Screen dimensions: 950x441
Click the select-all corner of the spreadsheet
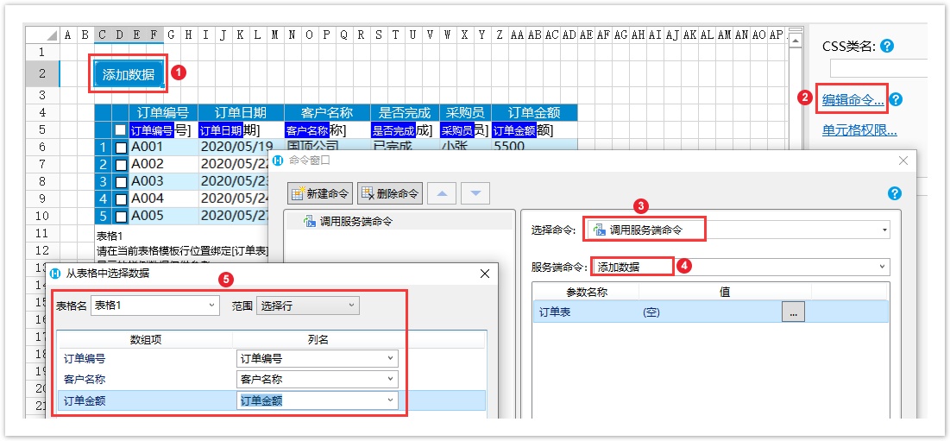coord(42,35)
